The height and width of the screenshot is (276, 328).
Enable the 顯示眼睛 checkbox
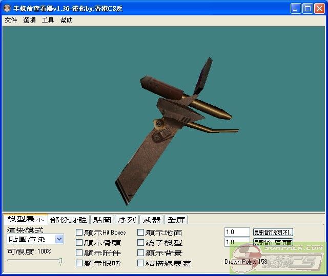coord(79,263)
